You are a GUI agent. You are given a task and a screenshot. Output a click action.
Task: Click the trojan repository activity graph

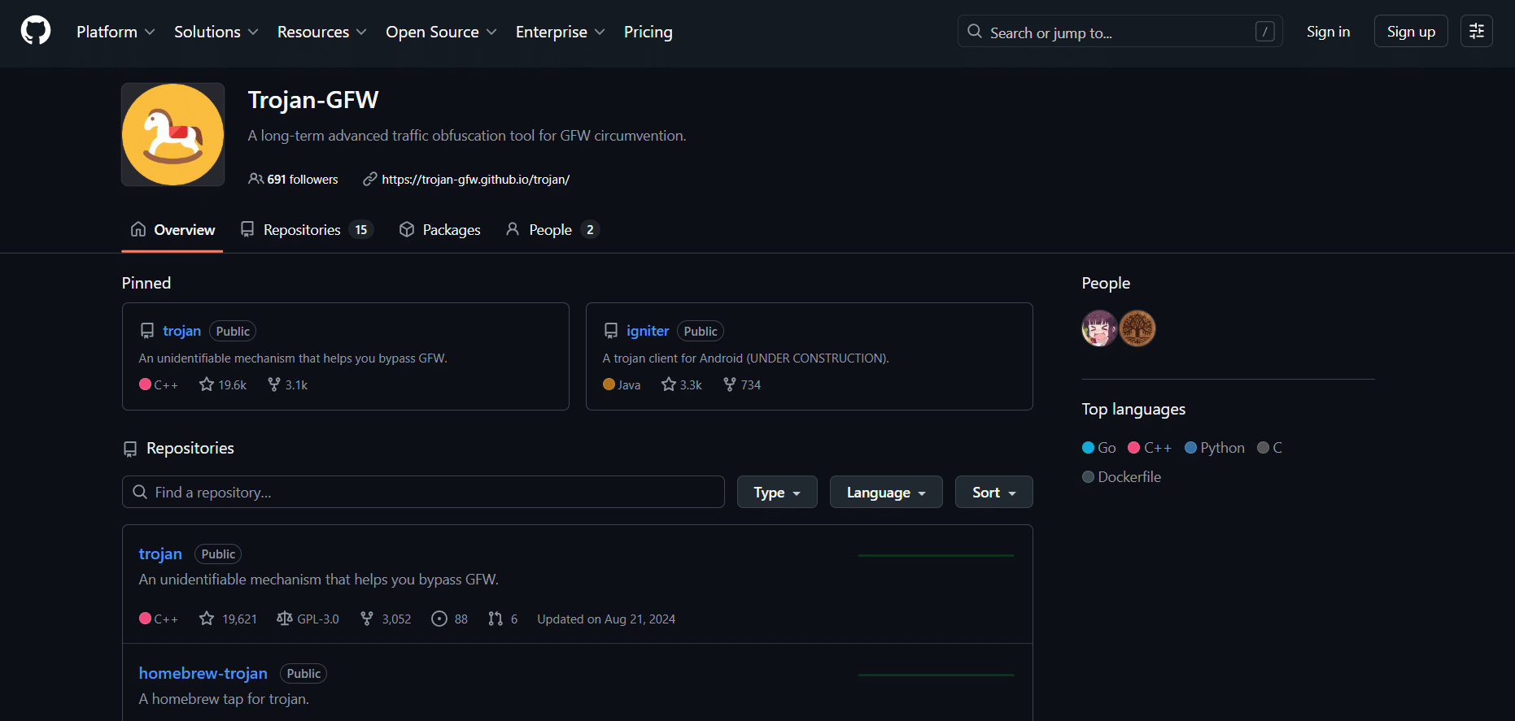coord(936,555)
